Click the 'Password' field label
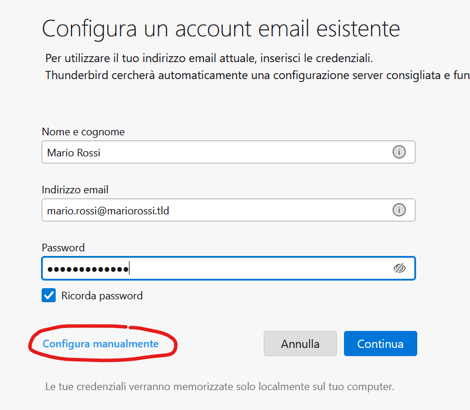 (63, 248)
